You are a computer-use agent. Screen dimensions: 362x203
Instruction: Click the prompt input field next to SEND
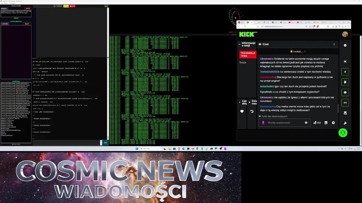(67, 143)
